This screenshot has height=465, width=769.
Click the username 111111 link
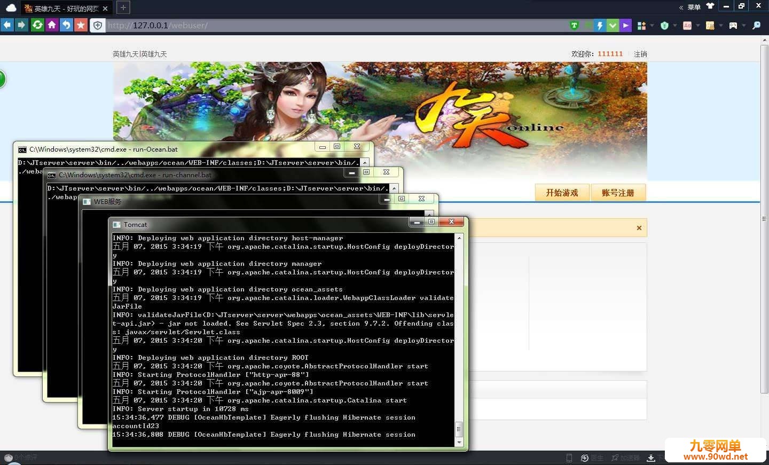click(610, 54)
